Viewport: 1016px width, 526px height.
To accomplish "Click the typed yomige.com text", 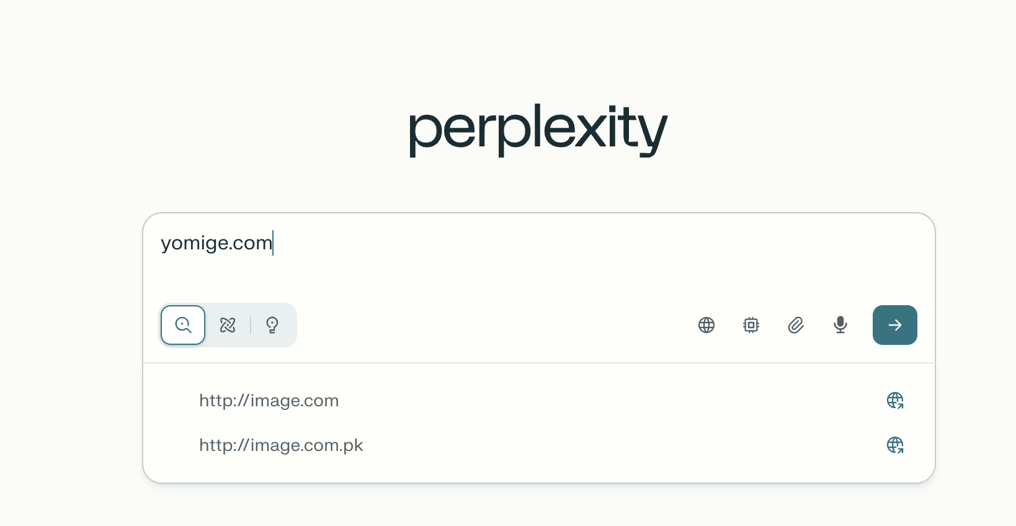I will [x=216, y=243].
